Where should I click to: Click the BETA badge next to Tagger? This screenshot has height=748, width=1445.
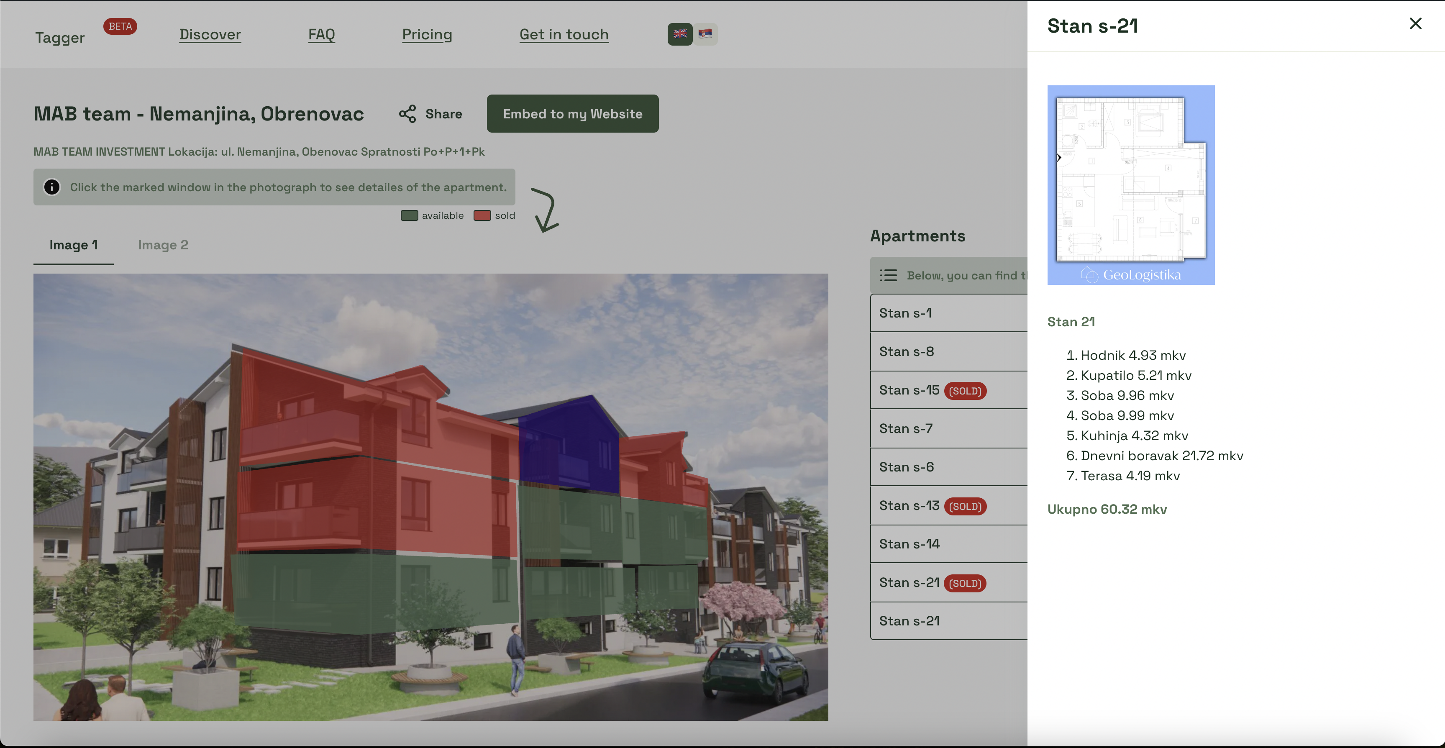pyautogui.click(x=120, y=26)
